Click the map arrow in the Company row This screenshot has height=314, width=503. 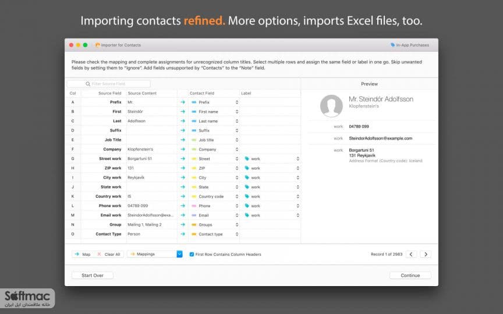pyautogui.click(x=183, y=149)
